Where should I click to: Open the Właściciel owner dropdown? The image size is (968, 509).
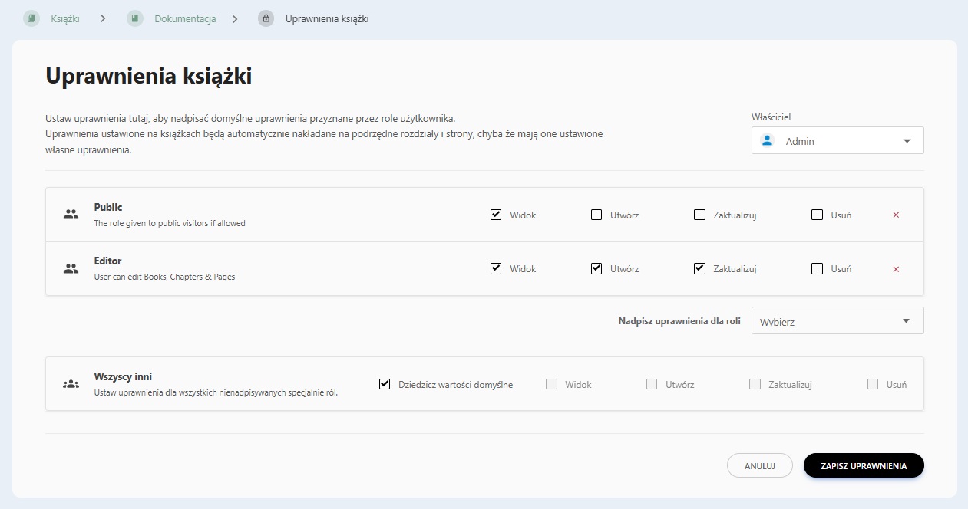pos(837,141)
